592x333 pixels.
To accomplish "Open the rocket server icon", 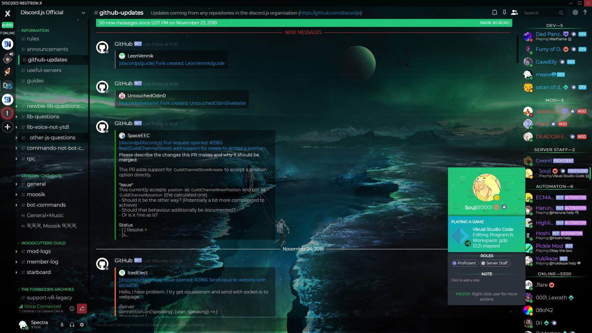I will 7,72.
